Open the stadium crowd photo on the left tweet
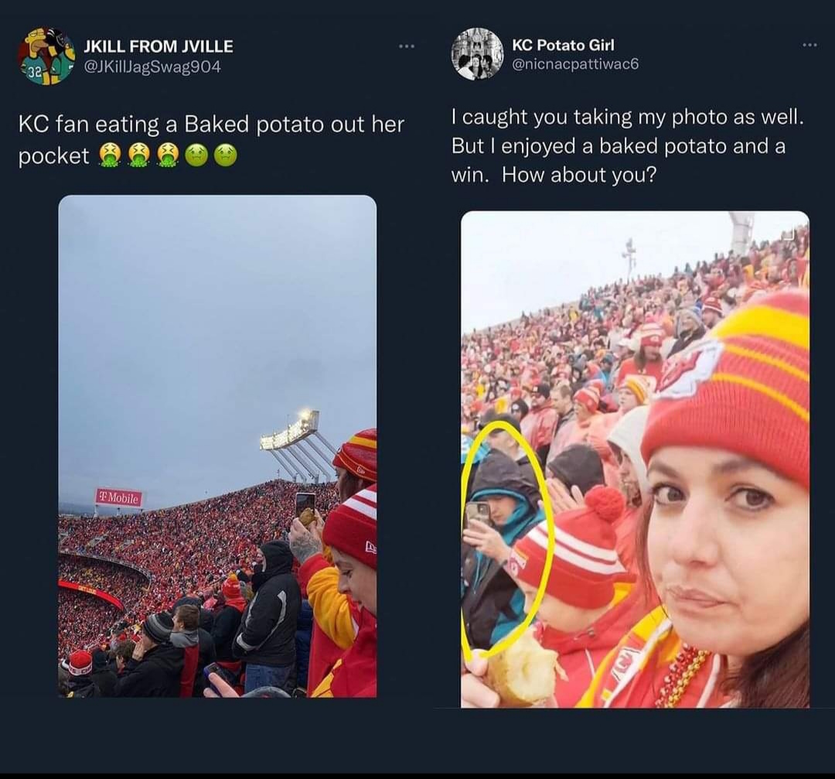Viewport: 835px width, 779px height. click(x=217, y=446)
